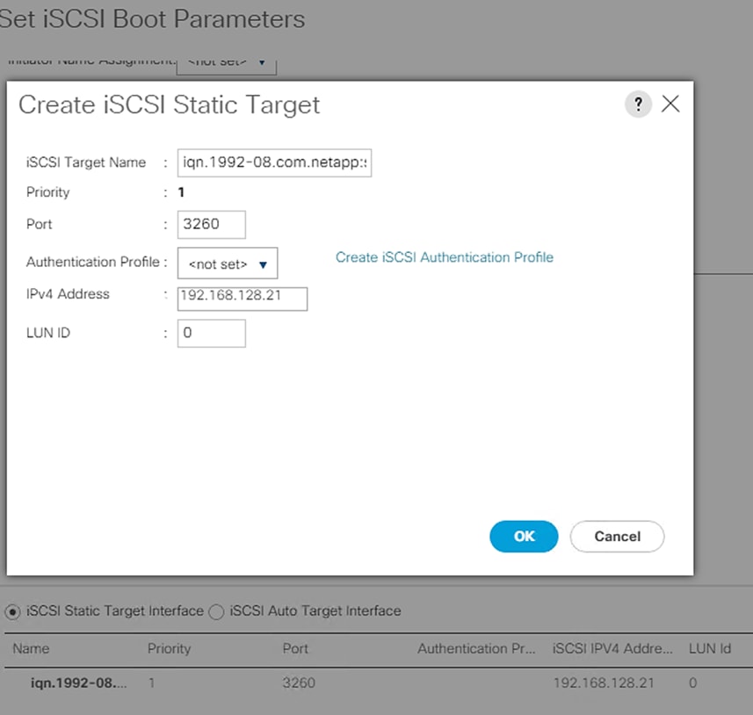Sort by the Priority column header
This screenshot has height=715, width=753.
click(169, 649)
